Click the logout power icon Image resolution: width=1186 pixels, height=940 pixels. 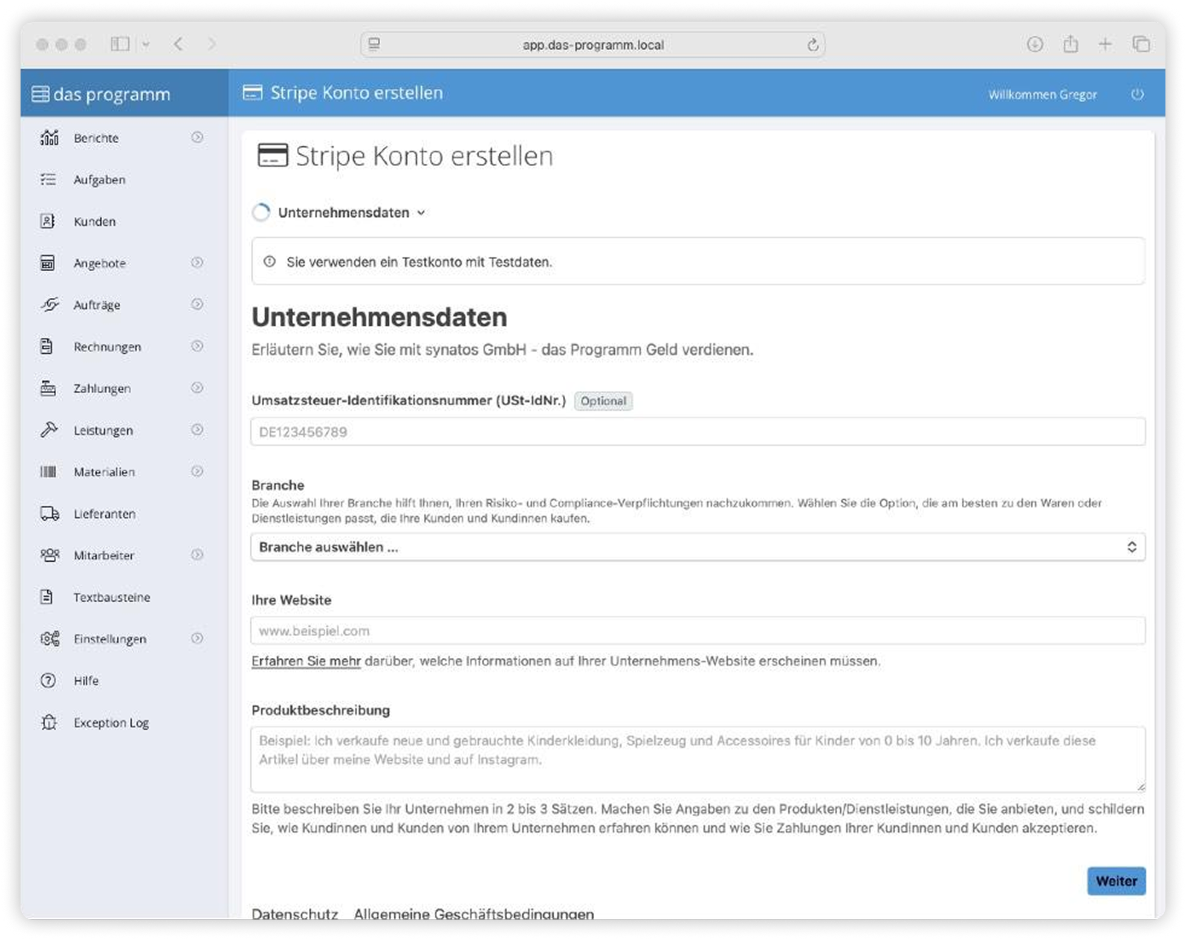coord(1137,94)
